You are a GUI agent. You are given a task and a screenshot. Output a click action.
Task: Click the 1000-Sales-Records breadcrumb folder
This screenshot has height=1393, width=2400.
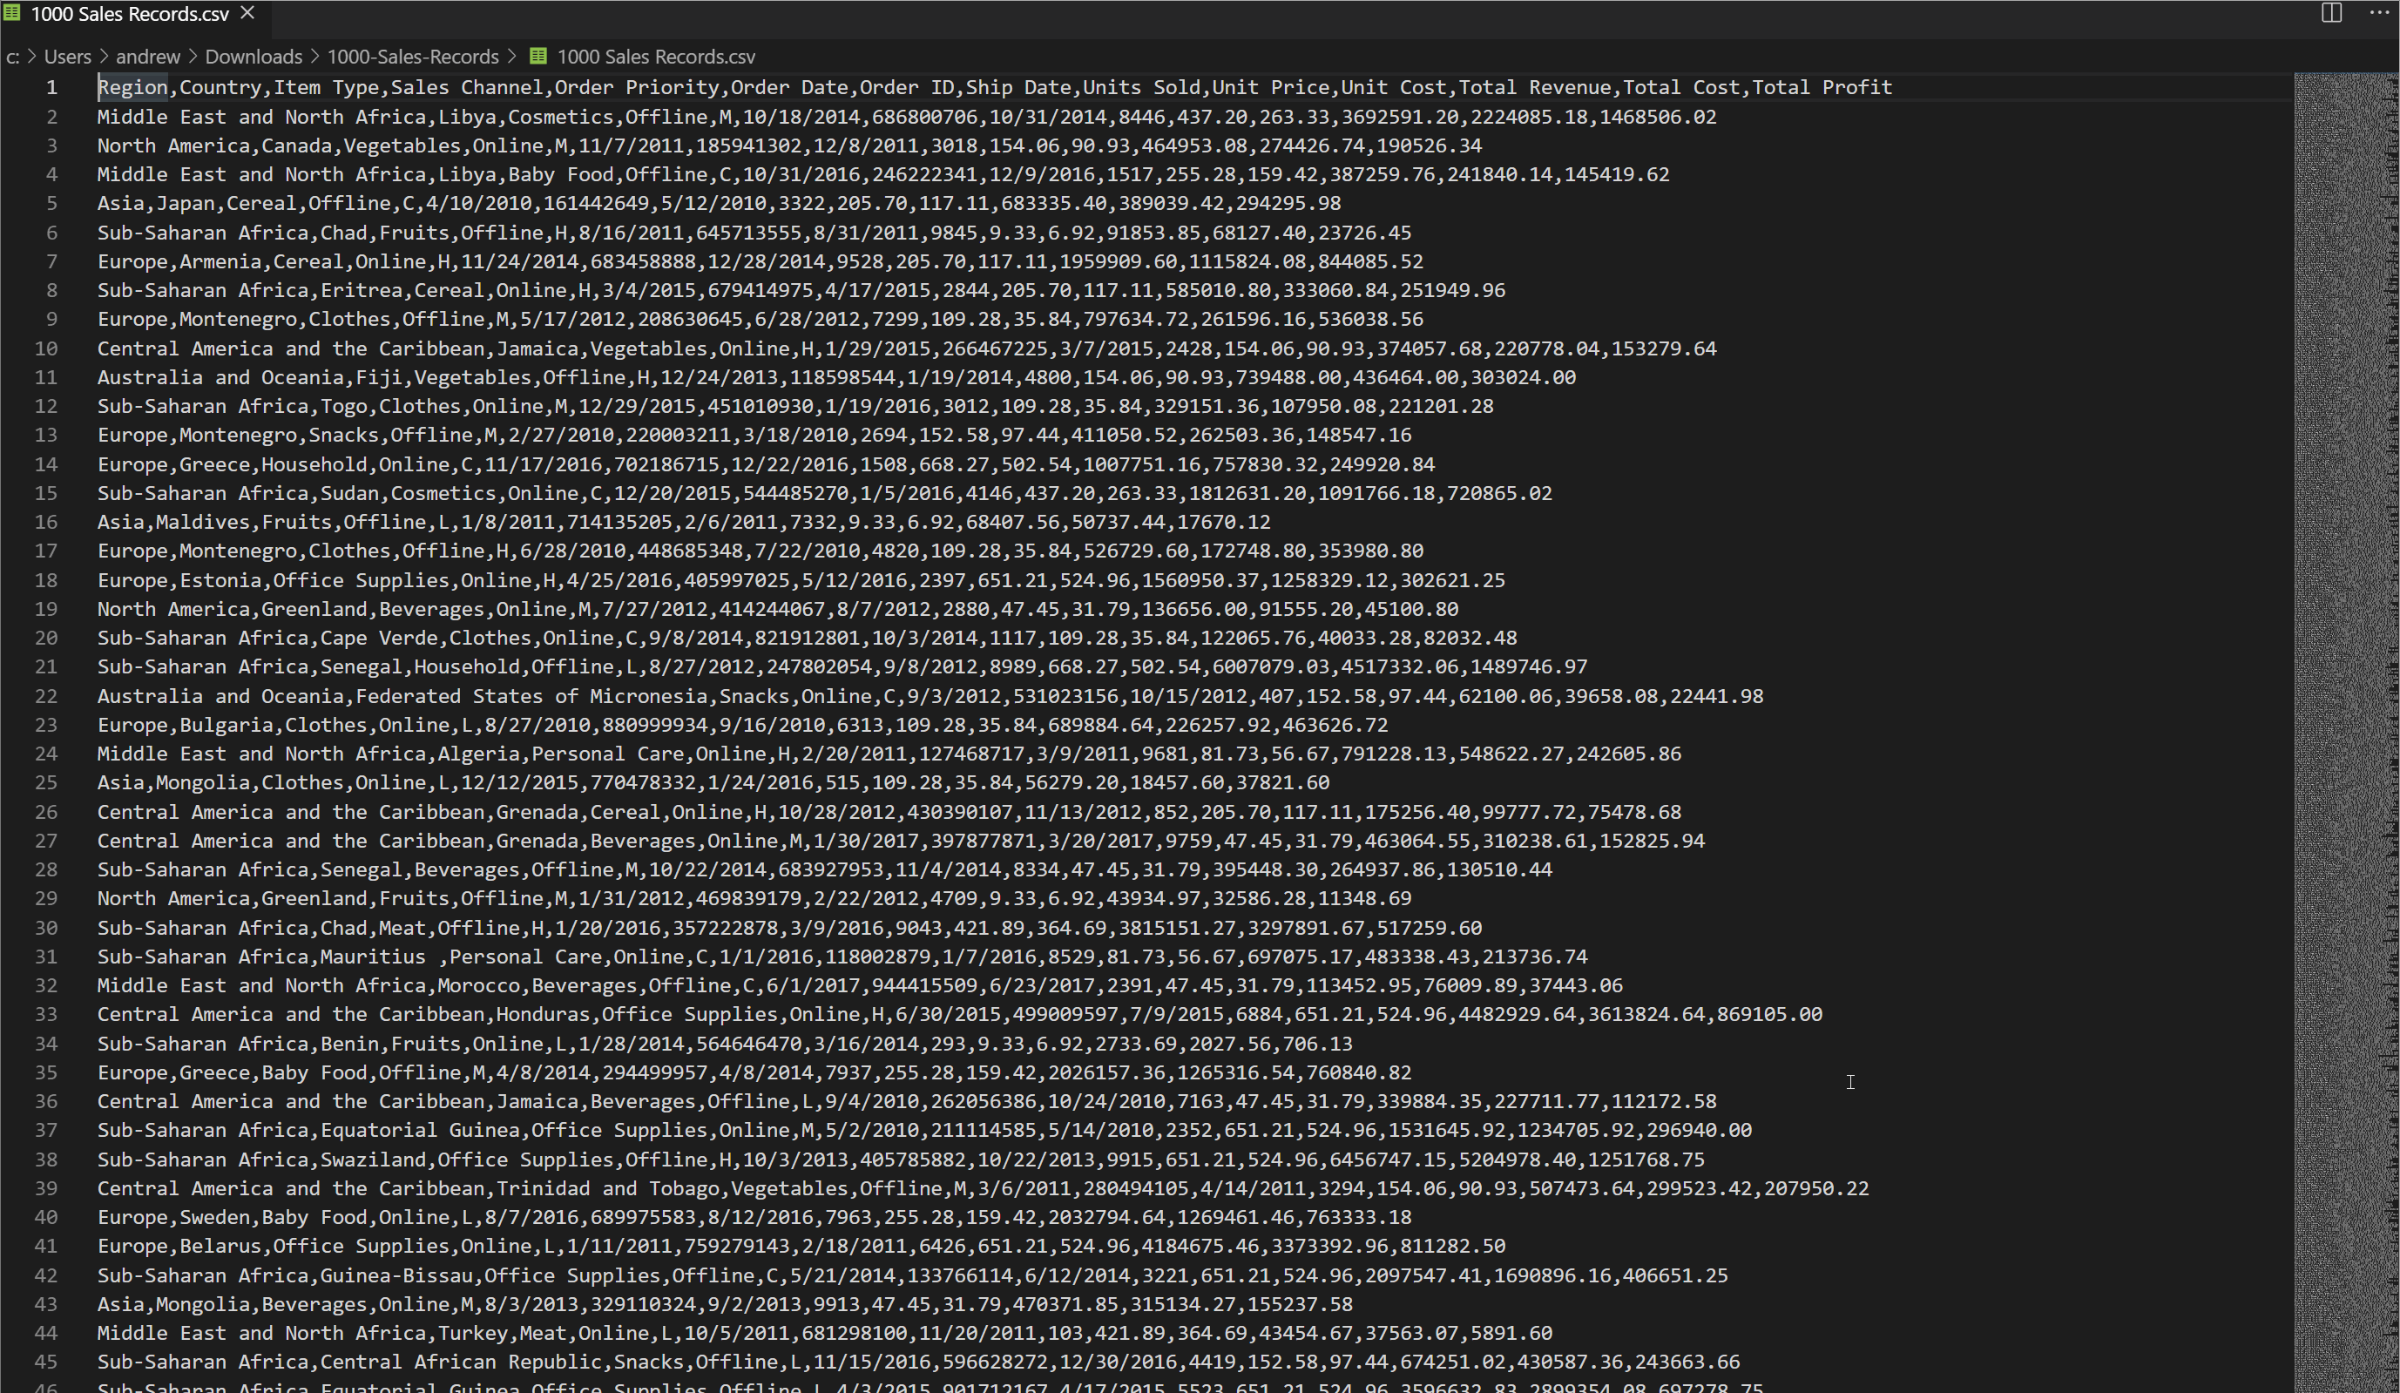412,56
